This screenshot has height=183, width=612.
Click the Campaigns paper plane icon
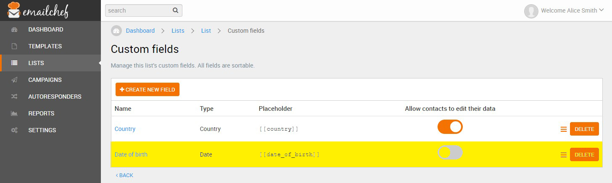coord(14,80)
